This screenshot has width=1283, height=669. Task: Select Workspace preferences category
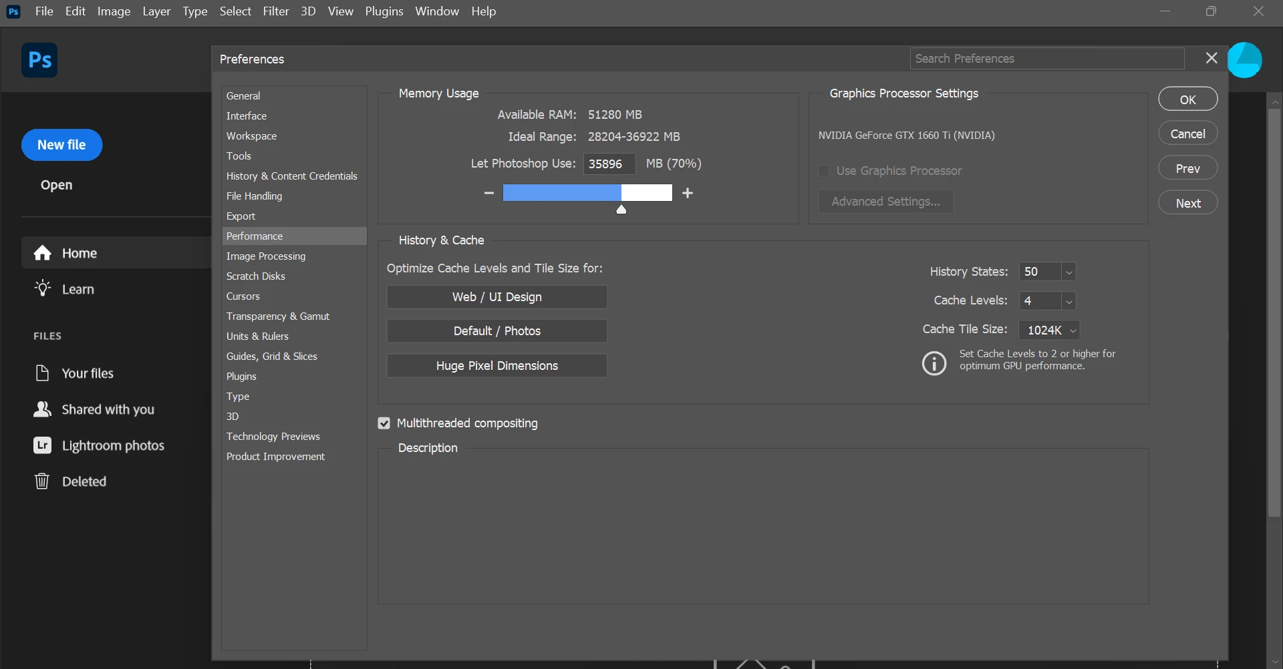coord(294,136)
